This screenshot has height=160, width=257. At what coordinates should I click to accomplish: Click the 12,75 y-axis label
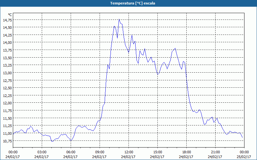coord(7,81)
